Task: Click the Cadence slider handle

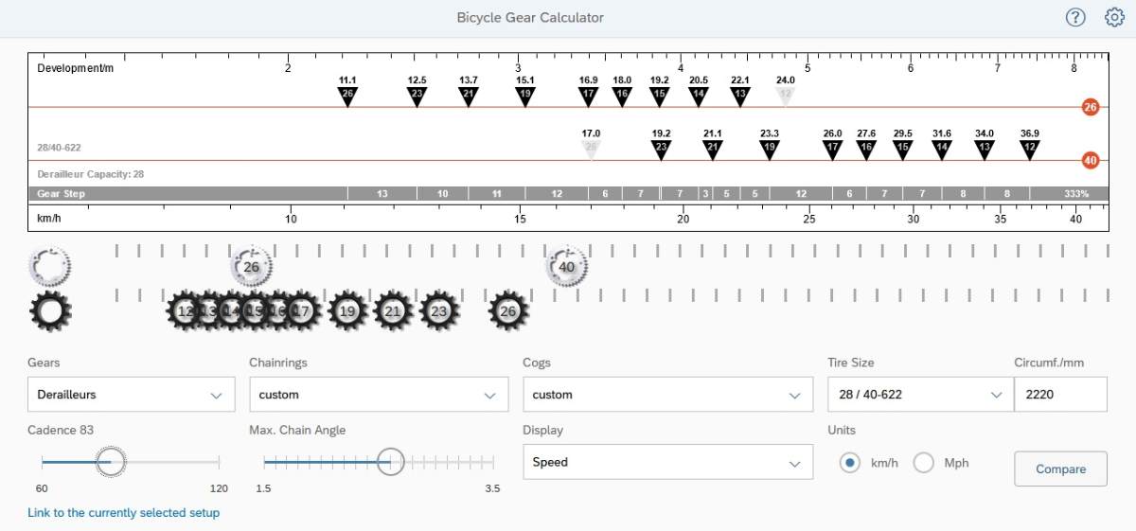Action: pyautogui.click(x=111, y=462)
